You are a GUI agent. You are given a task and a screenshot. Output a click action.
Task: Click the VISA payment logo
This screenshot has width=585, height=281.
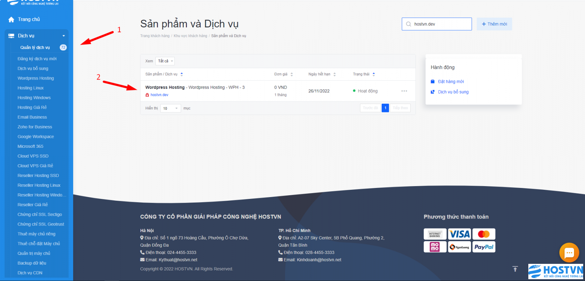click(459, 234)
